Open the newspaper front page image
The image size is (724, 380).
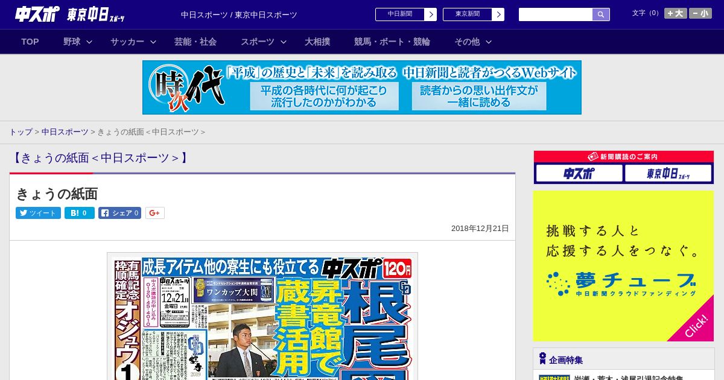click(262, 317)
